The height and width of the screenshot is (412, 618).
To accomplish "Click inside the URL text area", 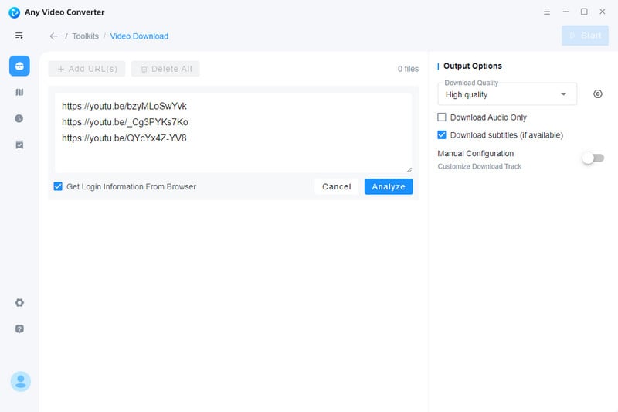I will [x=233, y=132].
